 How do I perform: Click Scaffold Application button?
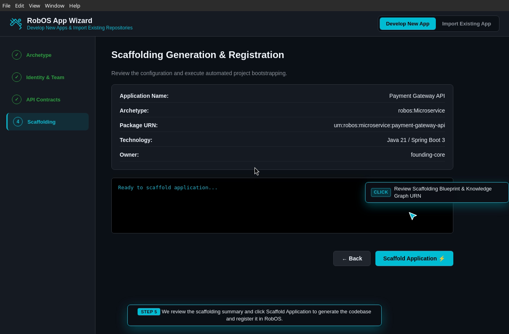tap(414, 258)
